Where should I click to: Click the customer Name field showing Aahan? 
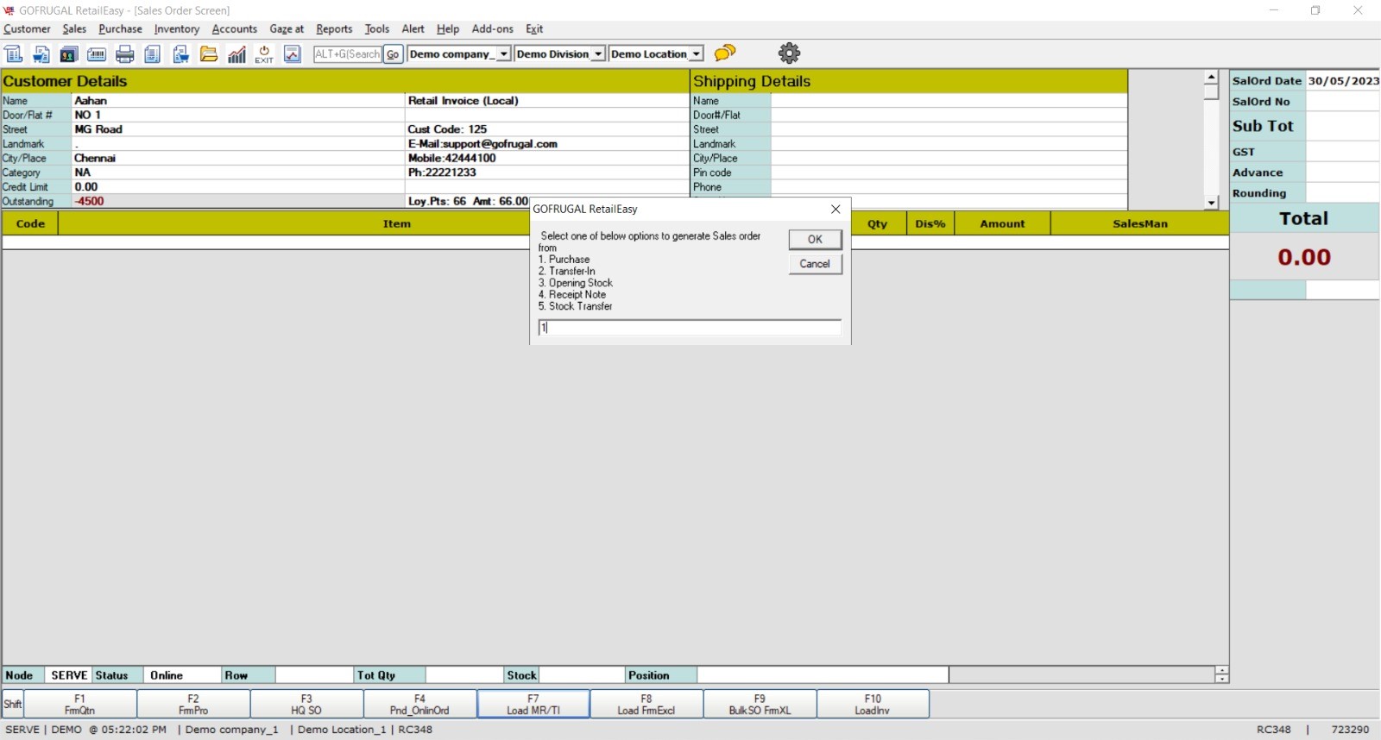click(238, 101)
